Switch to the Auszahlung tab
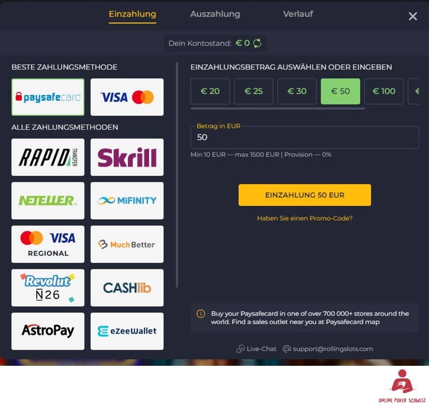This screenshot has height=406, width=429. (215, 14)
